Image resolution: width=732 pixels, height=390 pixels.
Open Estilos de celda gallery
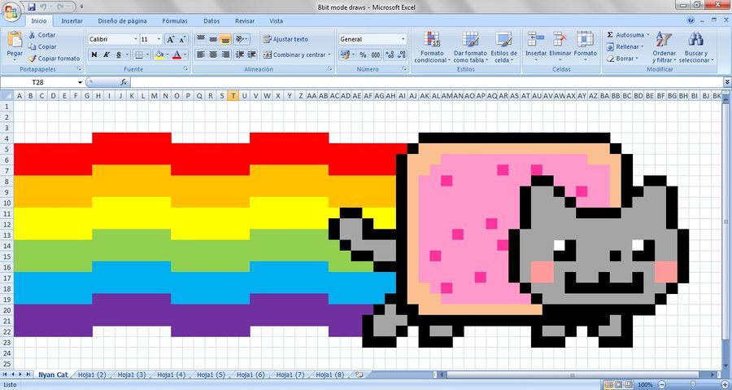pyautogui.click(x=503, y=46)
